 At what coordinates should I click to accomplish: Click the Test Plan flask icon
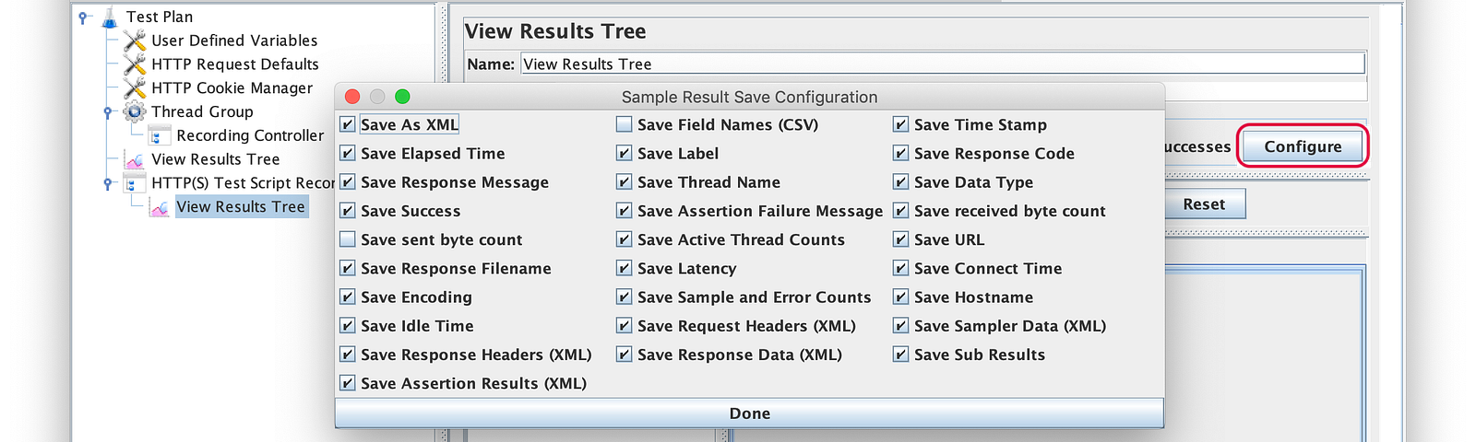click(x=110, y=17)
